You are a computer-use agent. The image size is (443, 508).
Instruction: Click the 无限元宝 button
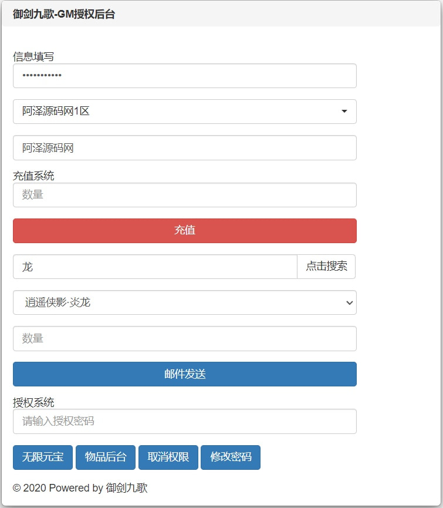click(43, 457)
